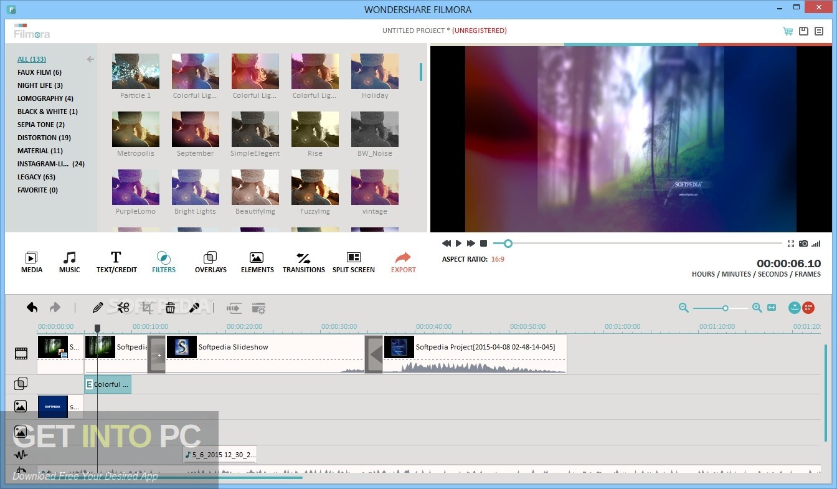
Task: Zoom out the timeline
Action: [684, 307]
